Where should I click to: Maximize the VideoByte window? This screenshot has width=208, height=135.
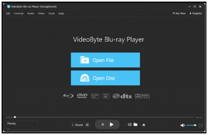(x=195, y=6)
